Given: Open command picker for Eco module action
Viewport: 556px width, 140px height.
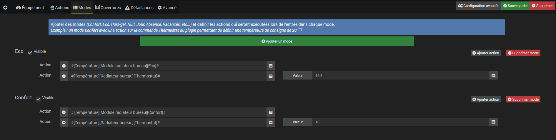Looking at the screenshot, I should point(271,66).
